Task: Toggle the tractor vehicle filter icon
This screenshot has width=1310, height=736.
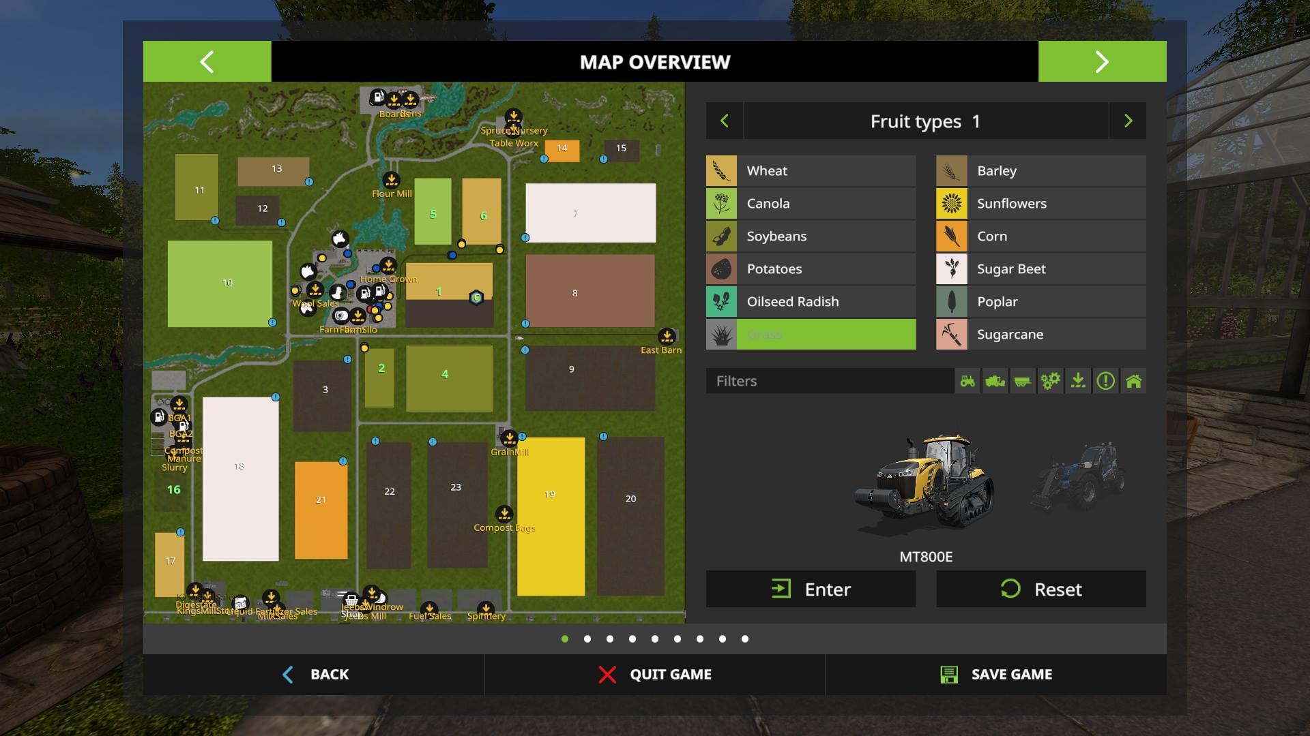Action: [967, 381]
